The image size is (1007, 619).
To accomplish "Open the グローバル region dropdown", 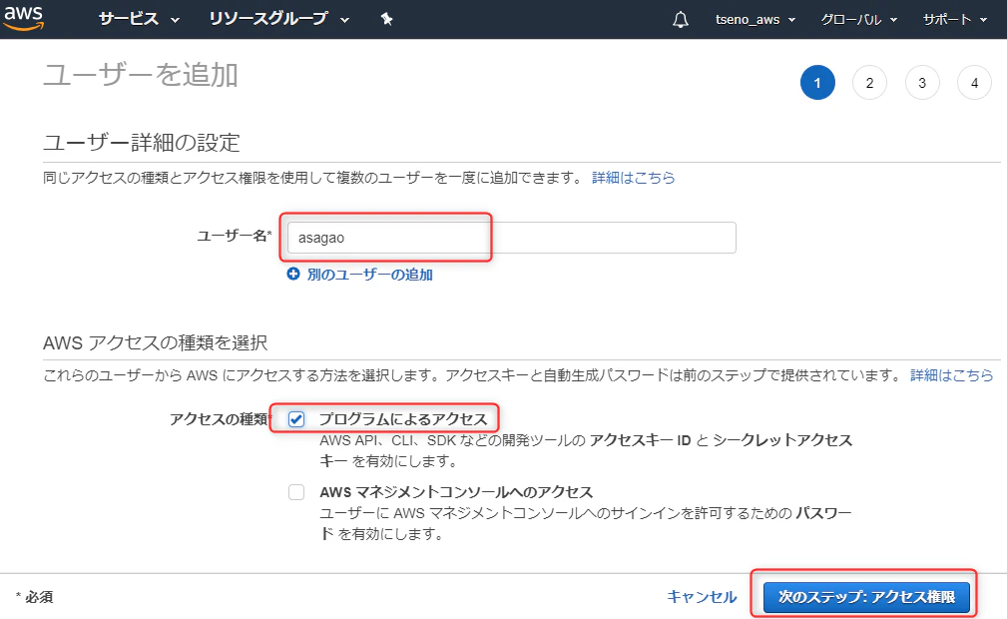I will point(858,20).
